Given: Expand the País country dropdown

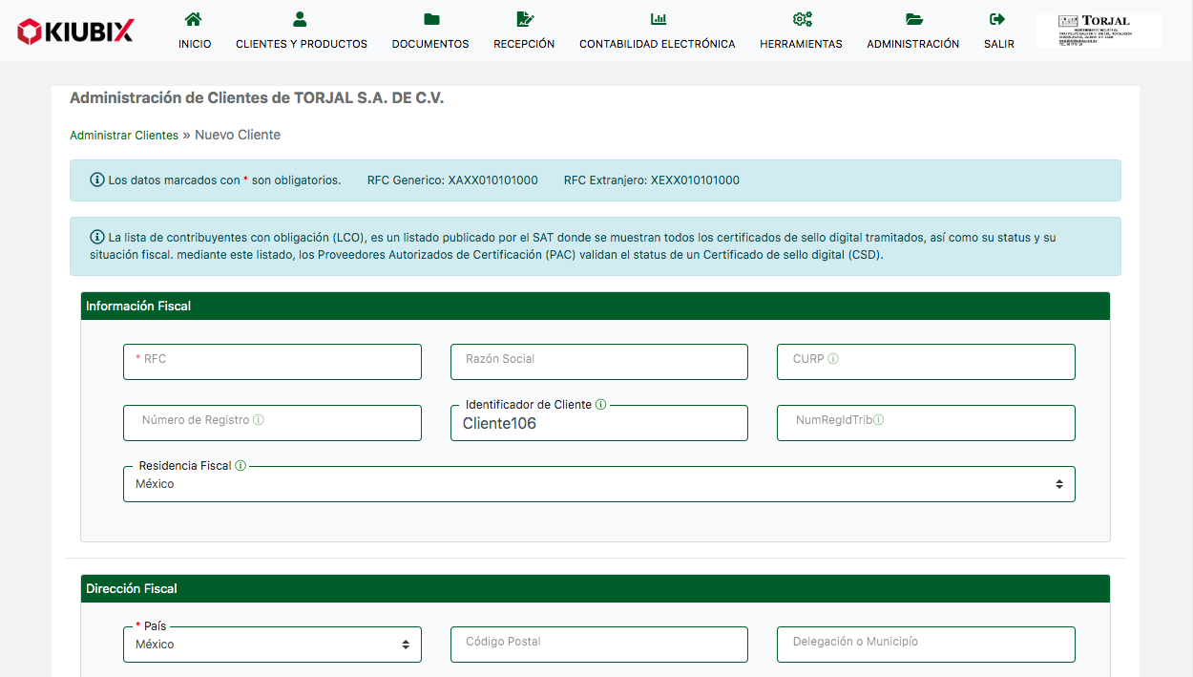Looking at the screenshot, I should pos(272,645).
